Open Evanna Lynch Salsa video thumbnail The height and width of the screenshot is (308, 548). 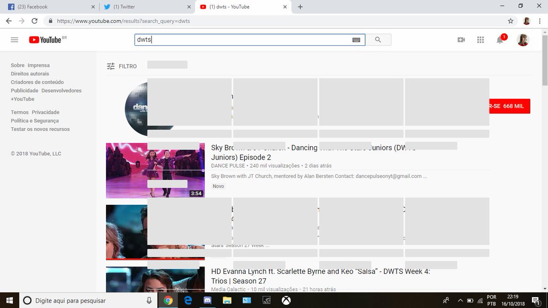155,280
